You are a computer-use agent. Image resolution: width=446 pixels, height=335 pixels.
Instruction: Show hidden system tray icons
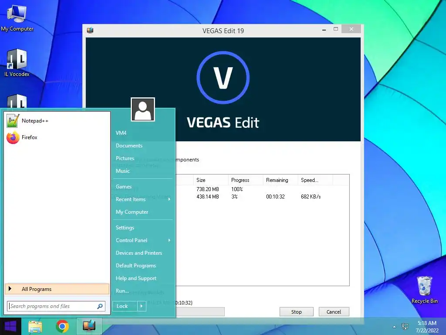tap(394, 327)
